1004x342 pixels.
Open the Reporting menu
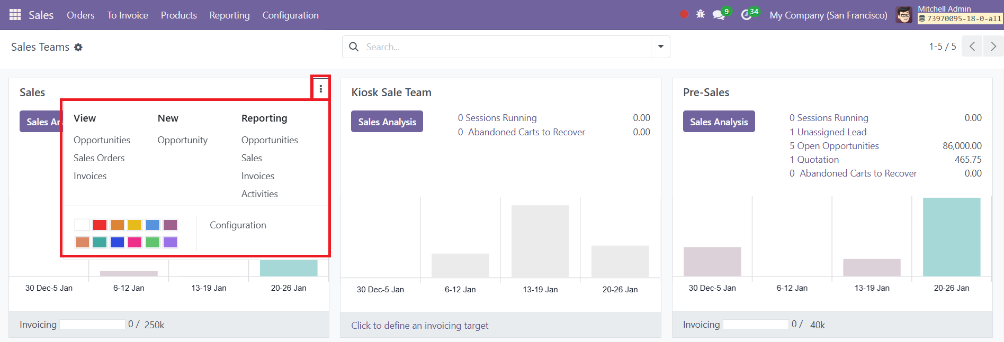(x=229, y=15)
